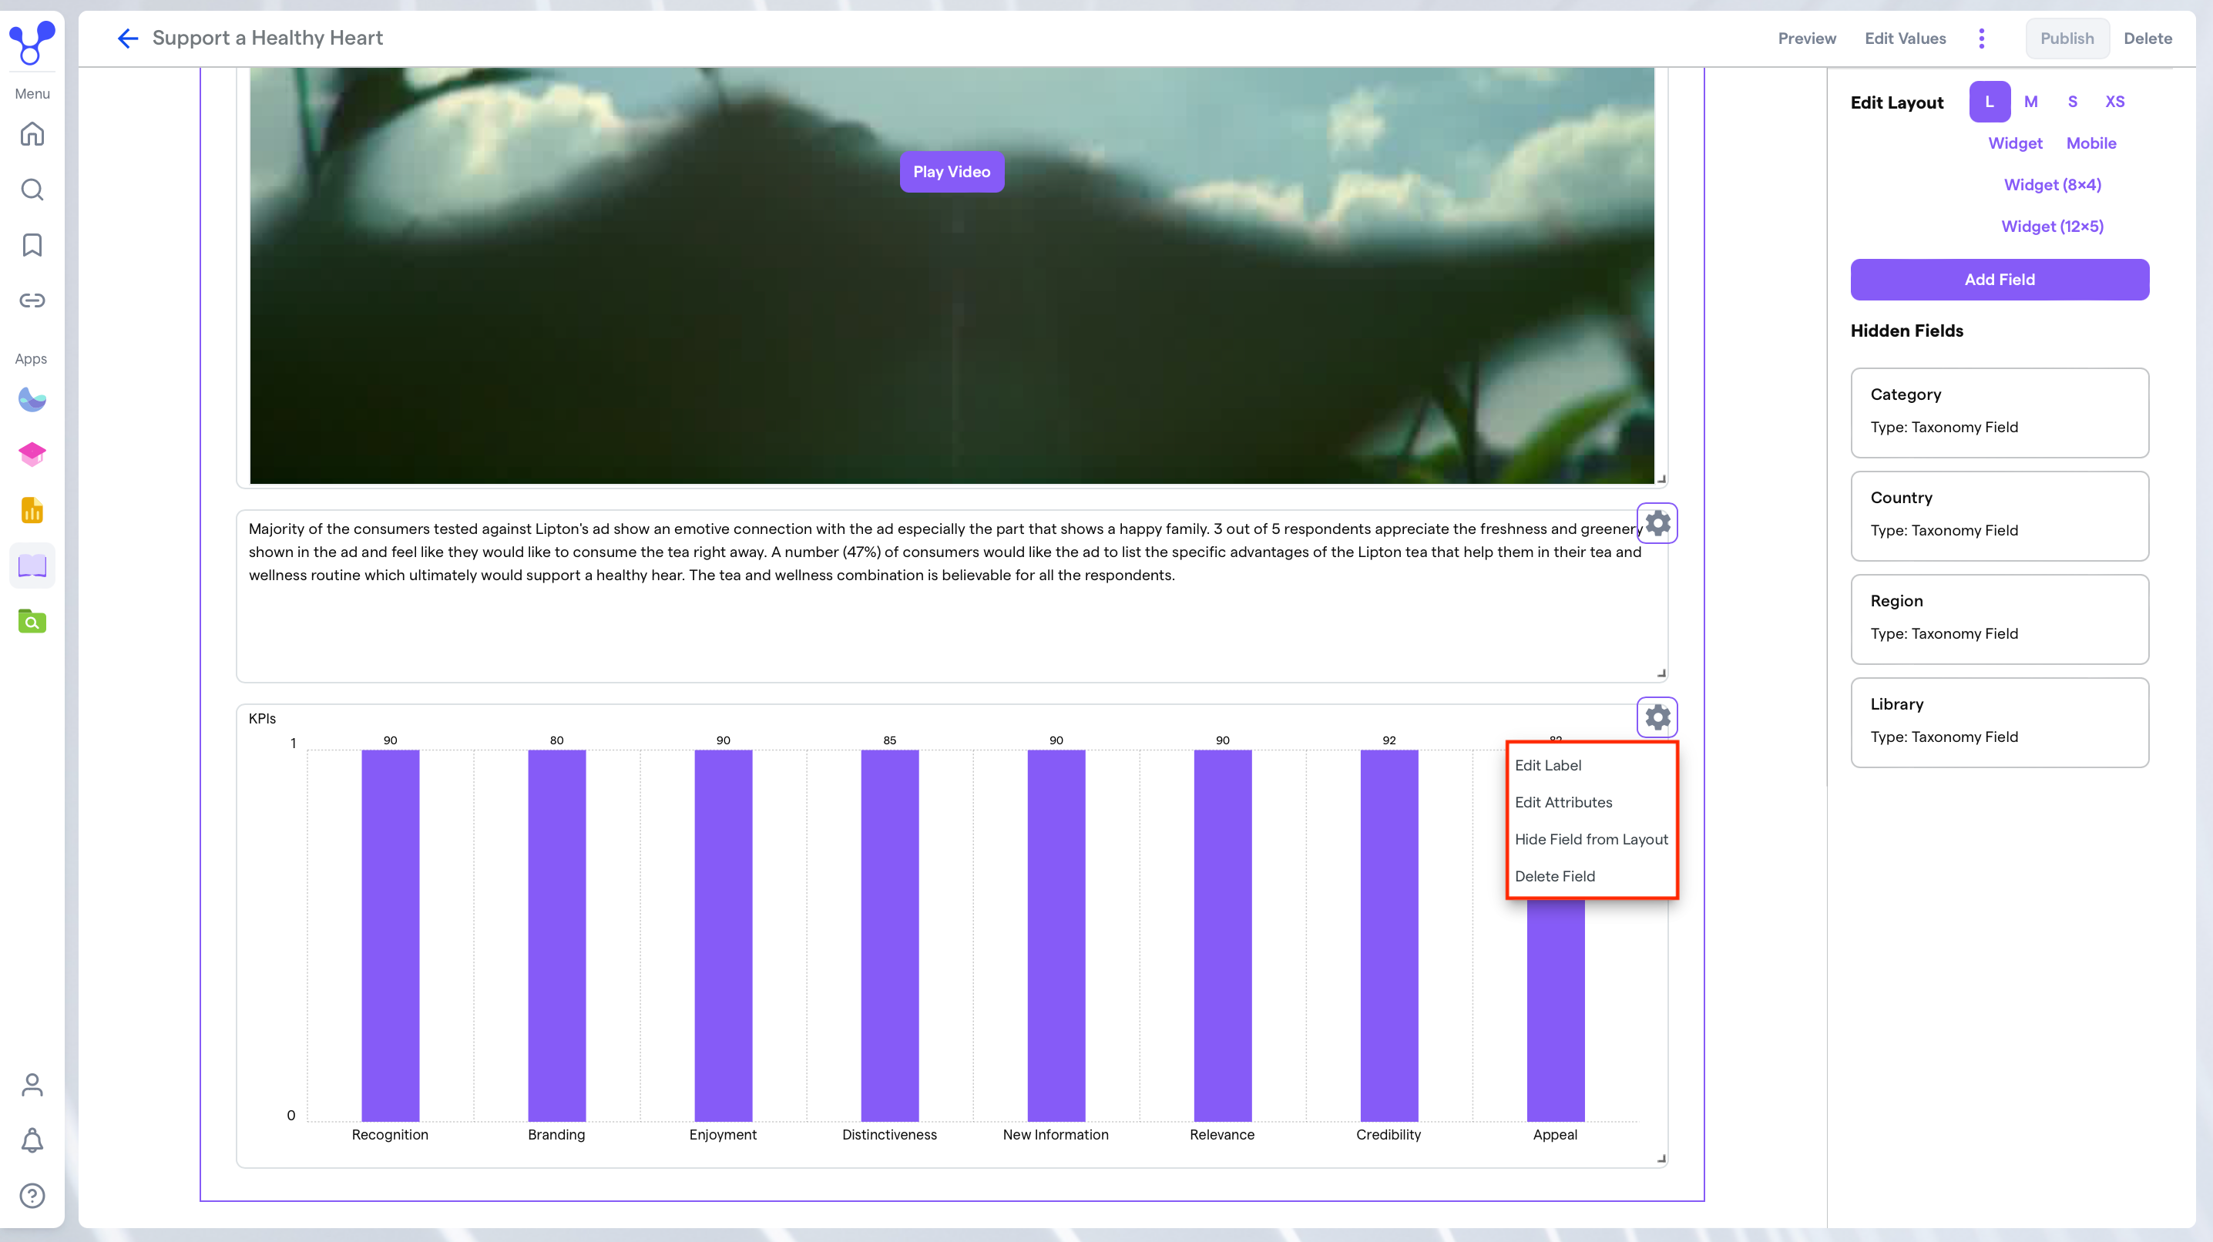Click the Branding bar in the chart

(x=556, y=935)
